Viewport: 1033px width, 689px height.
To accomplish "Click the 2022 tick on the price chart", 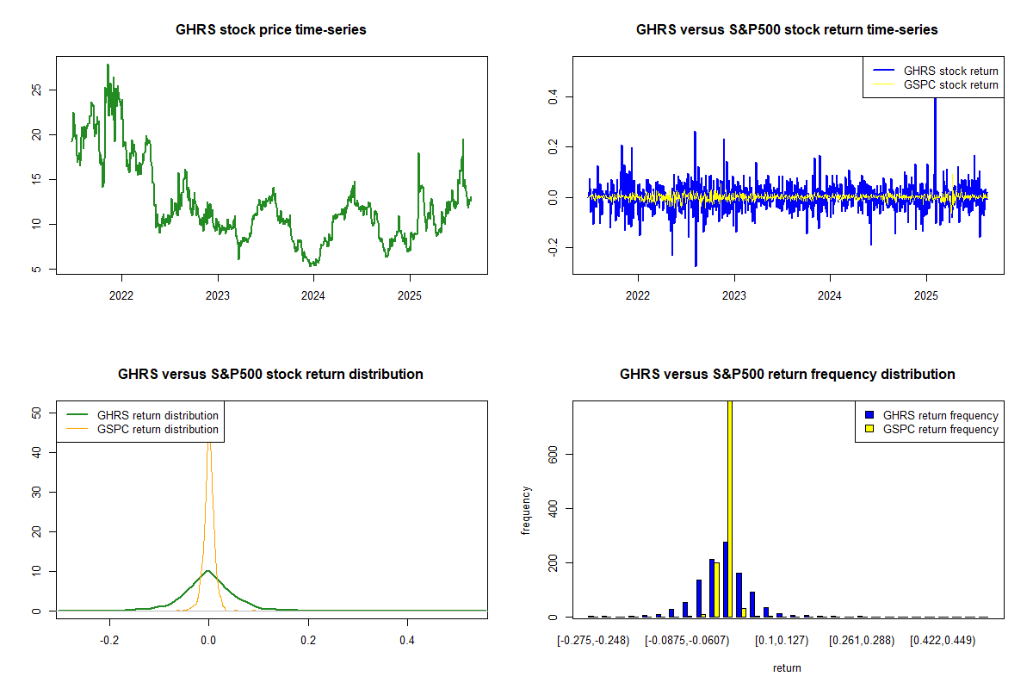I will (x=121, y=291).
